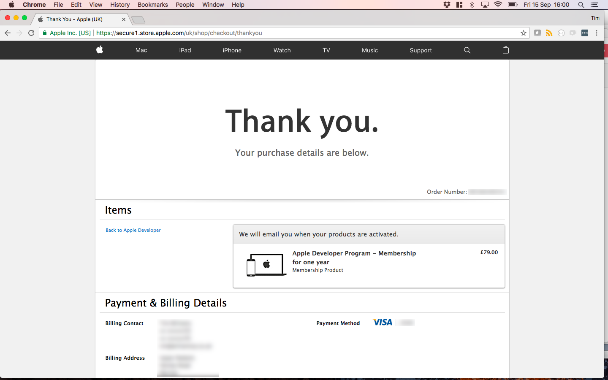
Task: Go to Support in Apple navigation
Action: (421, 50)
